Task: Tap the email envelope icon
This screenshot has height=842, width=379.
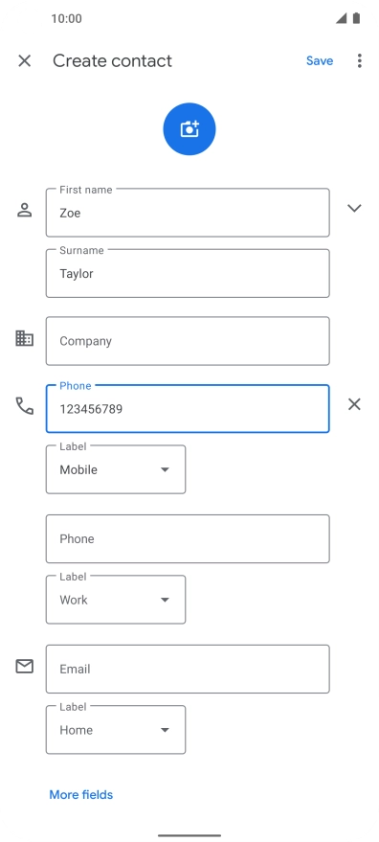Action: [x=24, y=667]
